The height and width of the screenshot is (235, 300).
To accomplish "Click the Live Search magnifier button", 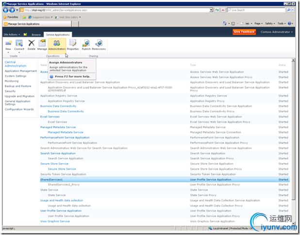I will 288,10.
